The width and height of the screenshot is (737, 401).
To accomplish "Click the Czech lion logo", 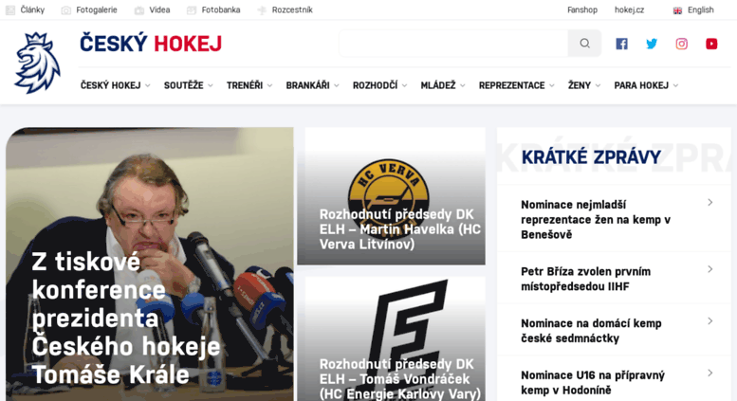I will coord(37,63).
